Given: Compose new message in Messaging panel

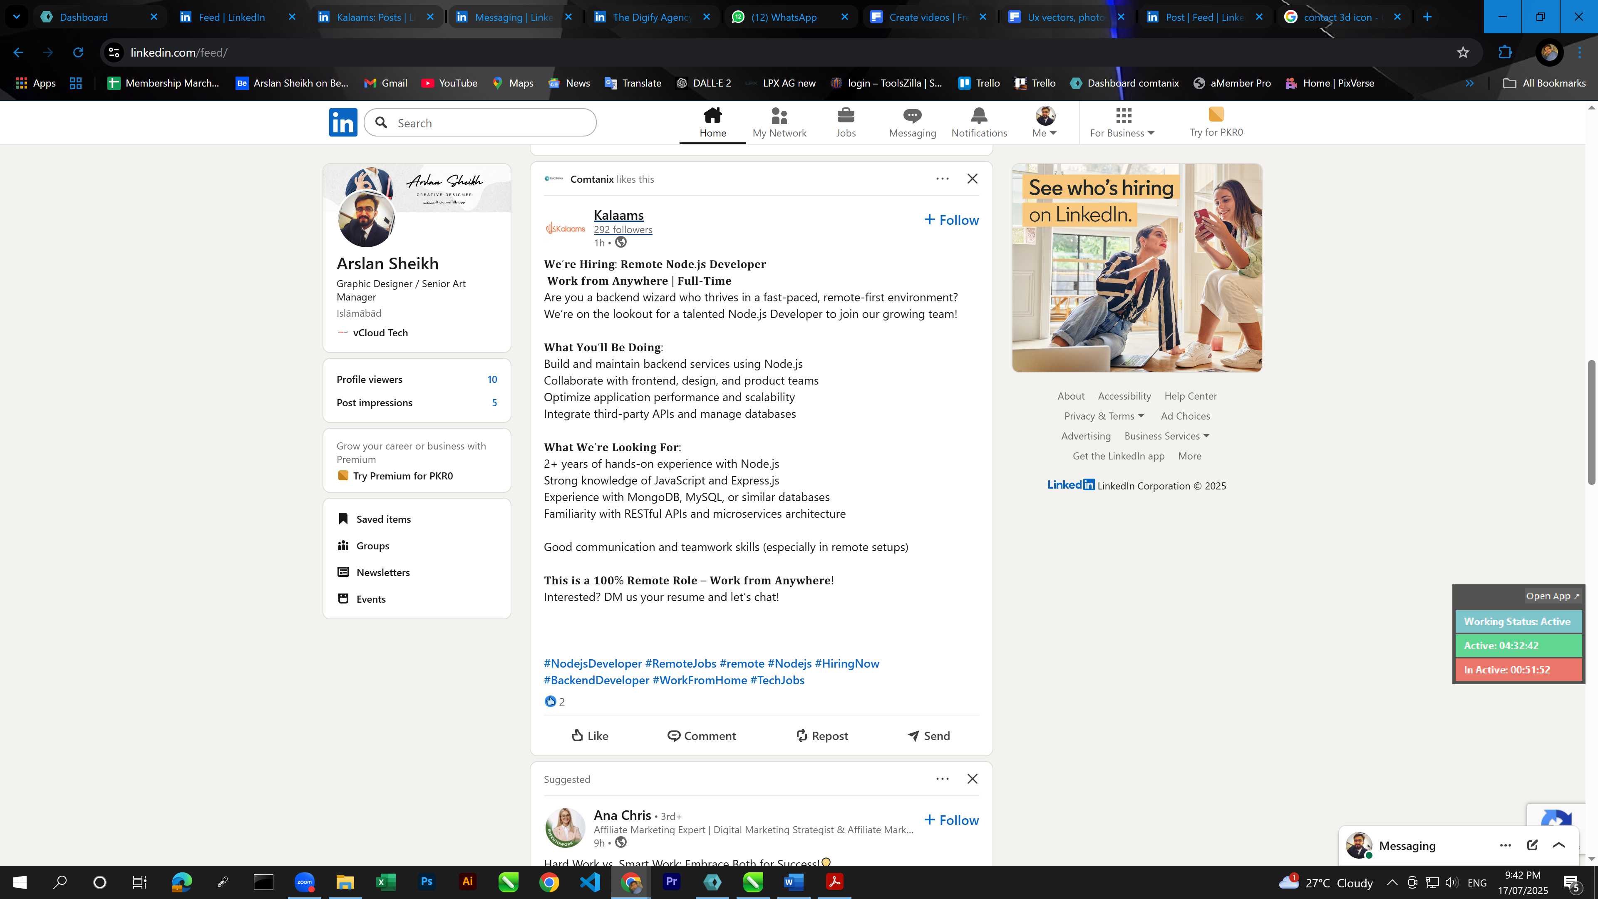Looking at the screenshot, I should 1532,845.
